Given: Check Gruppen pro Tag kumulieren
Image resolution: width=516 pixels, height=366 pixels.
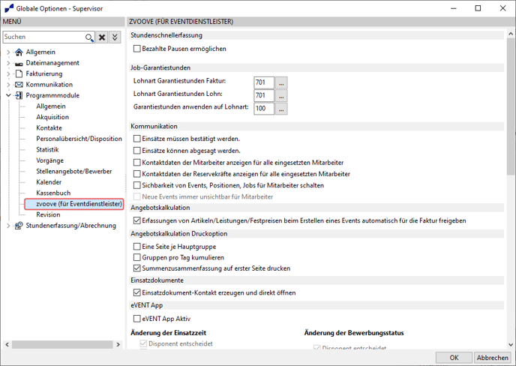Looking at the screenshot, I should (x=137, y=257).
